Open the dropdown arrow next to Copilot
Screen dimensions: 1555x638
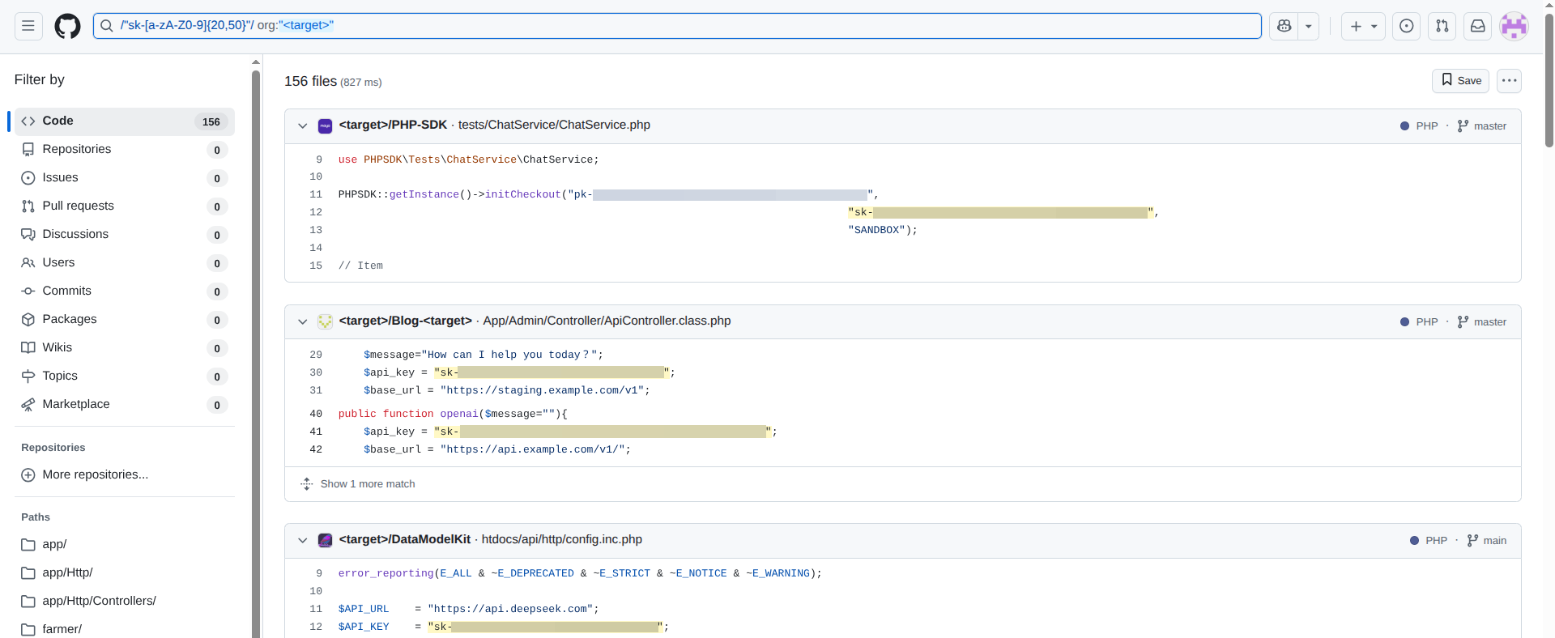pyautogui.click(x=1309, y=26)
